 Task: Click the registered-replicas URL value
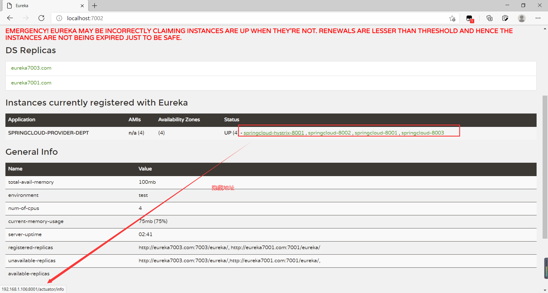pos(229,247)
